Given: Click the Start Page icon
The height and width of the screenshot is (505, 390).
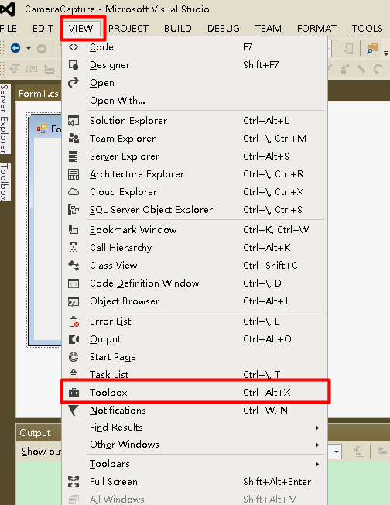Looking at the screenshot, I should tap(74, 357).
